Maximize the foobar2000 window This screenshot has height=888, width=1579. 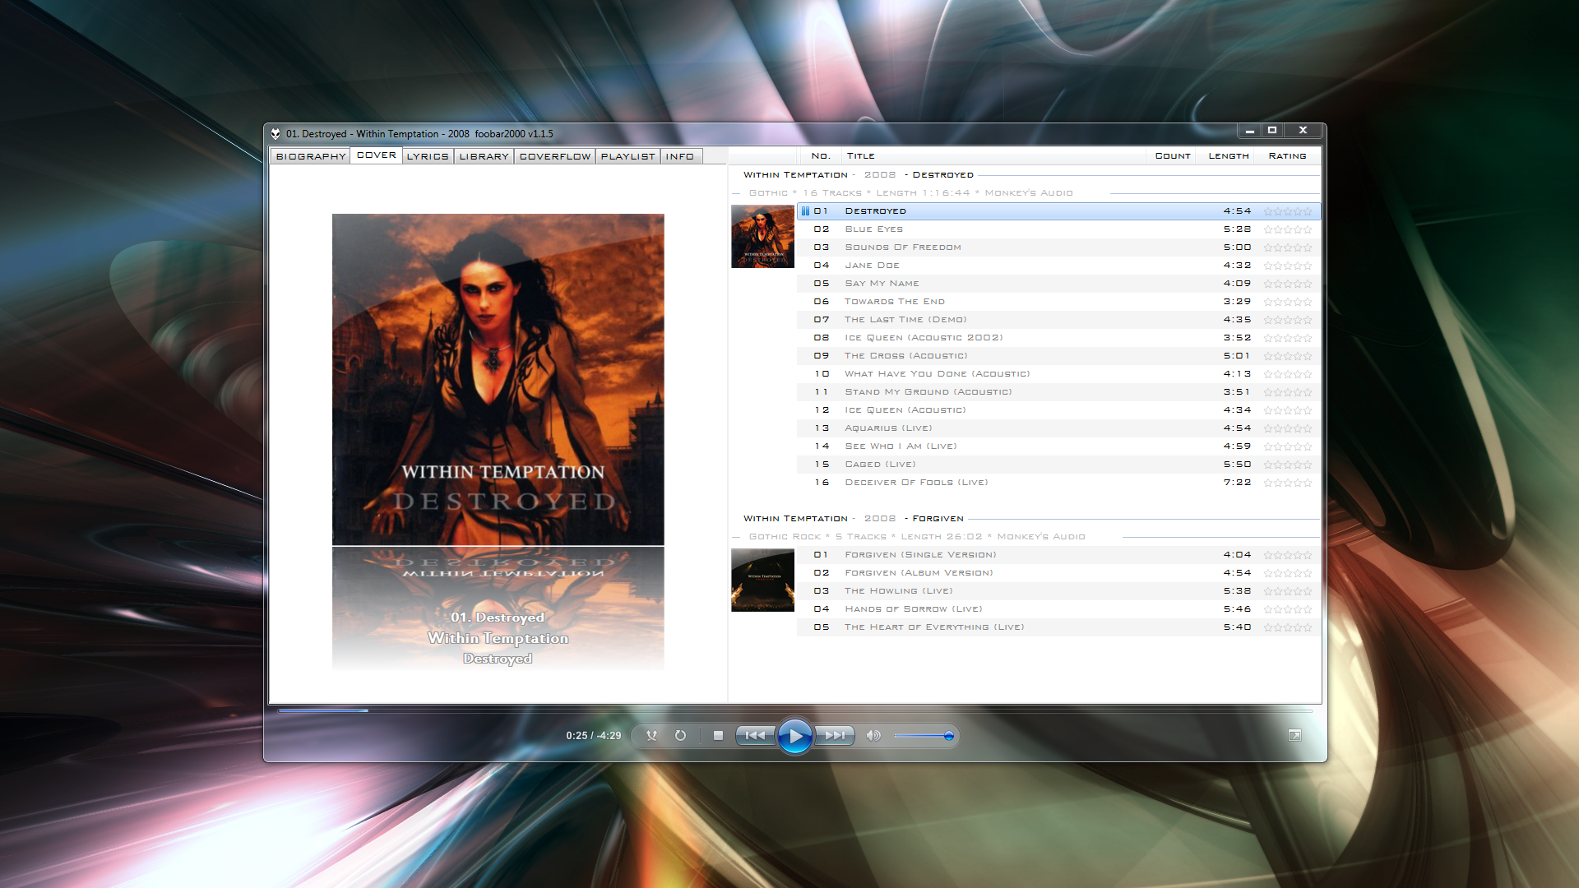tap(1272, 131)
